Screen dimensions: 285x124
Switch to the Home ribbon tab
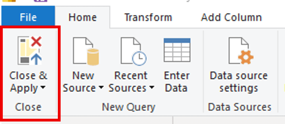pyautogui.click(x=83, y=17)
